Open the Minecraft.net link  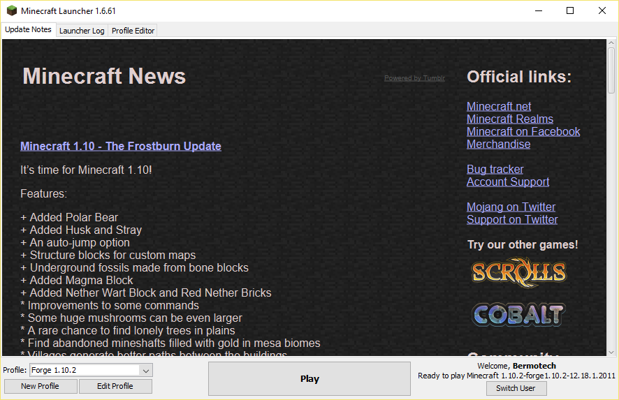(x=499, y=106)
